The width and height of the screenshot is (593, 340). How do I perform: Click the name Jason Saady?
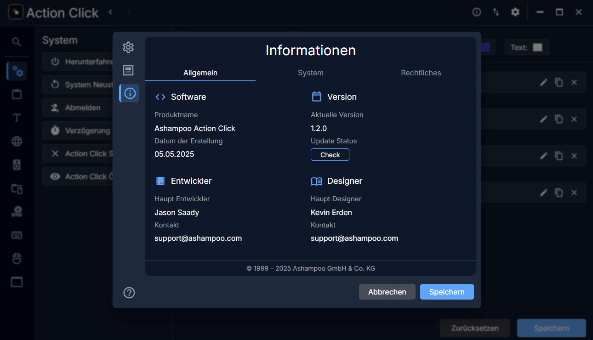click(x=177, y=212)
